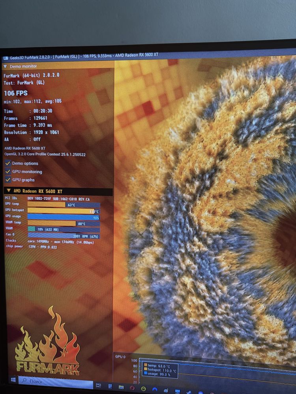
Task: Click the OpenGL 3.2.0 Core Profile Context line
Action: [x=45, y=154]
